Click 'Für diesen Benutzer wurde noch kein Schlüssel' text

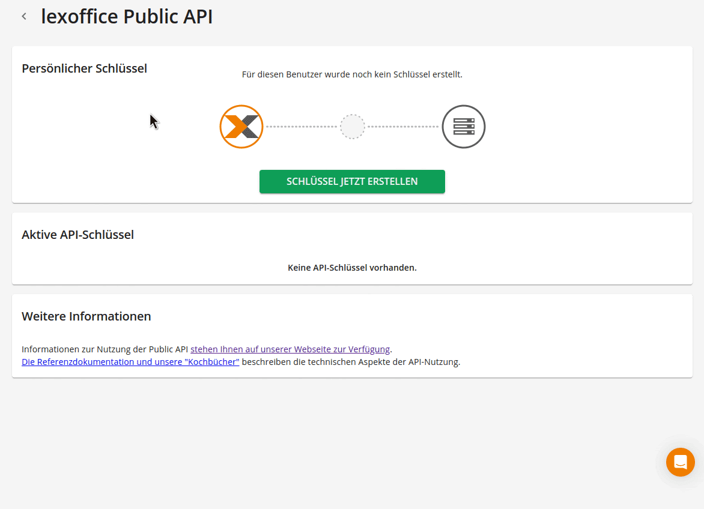click(352, 74)
